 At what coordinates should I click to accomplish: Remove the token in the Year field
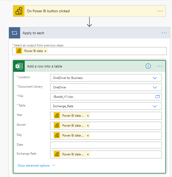click(88, 116)
